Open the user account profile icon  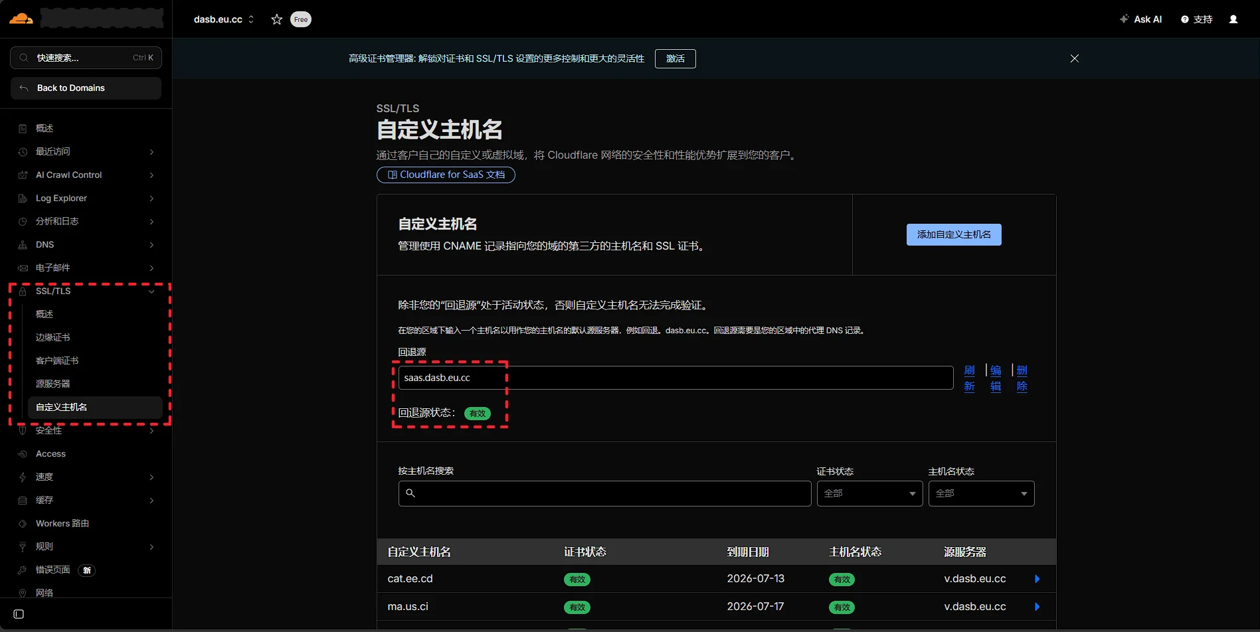coord(1233,19)
